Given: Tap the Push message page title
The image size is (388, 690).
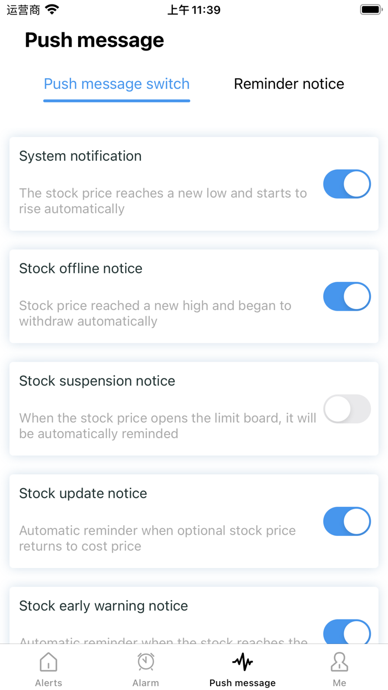Looking at the screenshot, I should 94,40.
